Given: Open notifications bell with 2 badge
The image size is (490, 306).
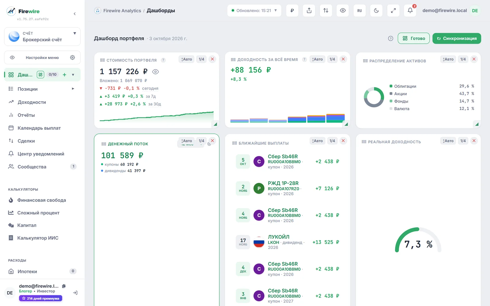Looking at the screenshot, I should (410, 11).
